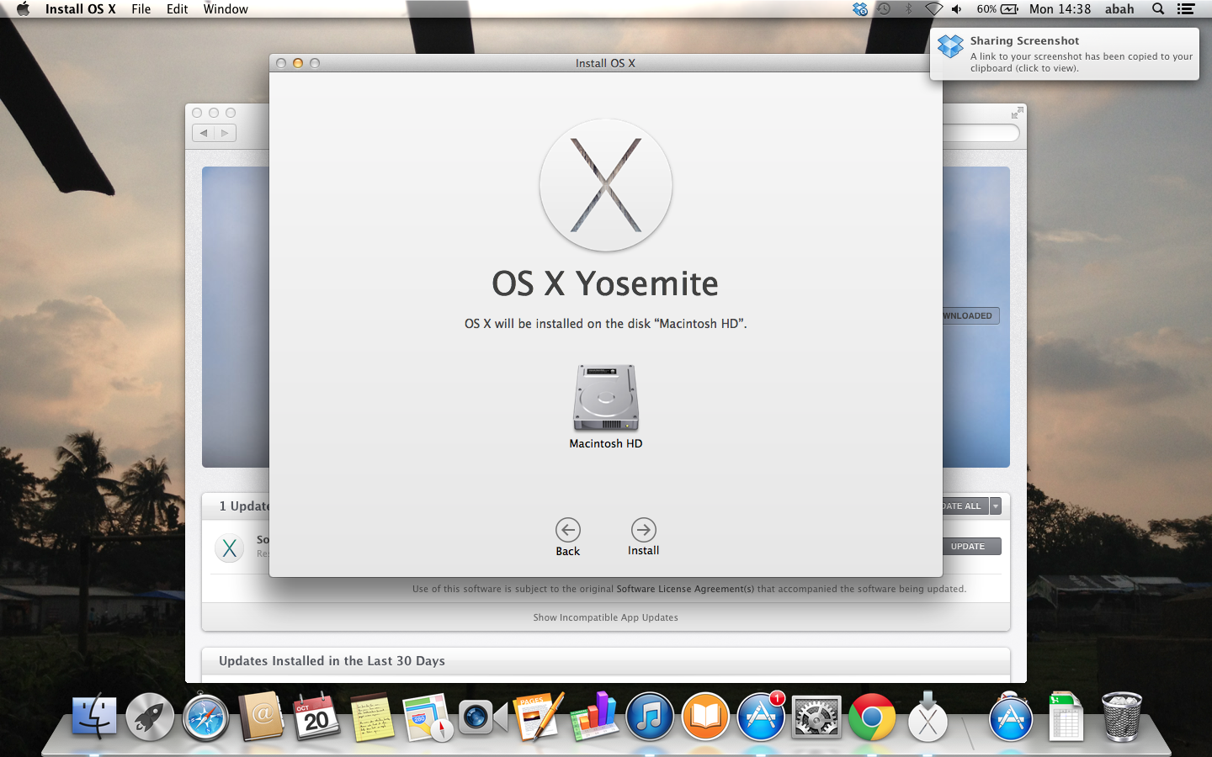This screenshot has width=1212, height=757.
Task: Open the Window menu
Action: point(226,9)
